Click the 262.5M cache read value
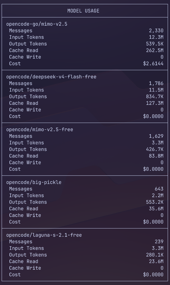 tap(155, 50)
